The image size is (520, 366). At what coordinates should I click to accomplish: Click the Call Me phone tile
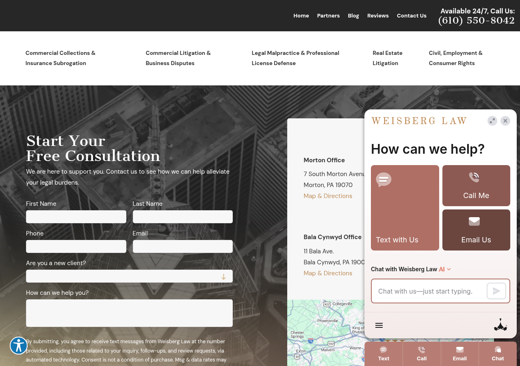point(476,185)
